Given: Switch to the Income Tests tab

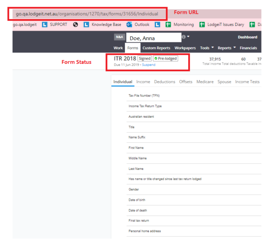Looking at the screenshot, I should pyautogui.click(x=247, y=82).
